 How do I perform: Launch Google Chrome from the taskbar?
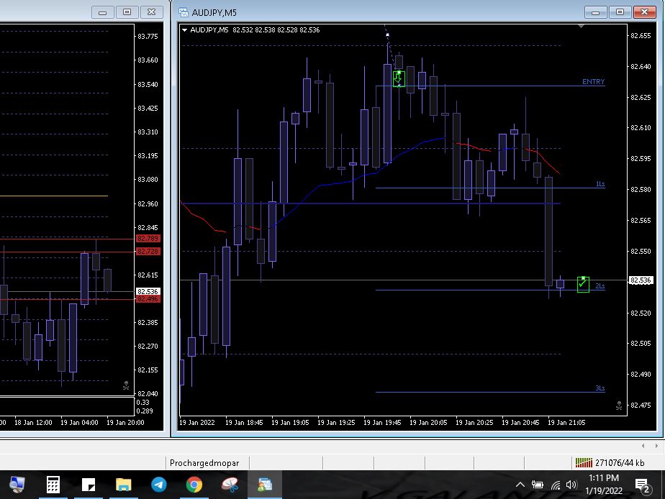(194, 485)
